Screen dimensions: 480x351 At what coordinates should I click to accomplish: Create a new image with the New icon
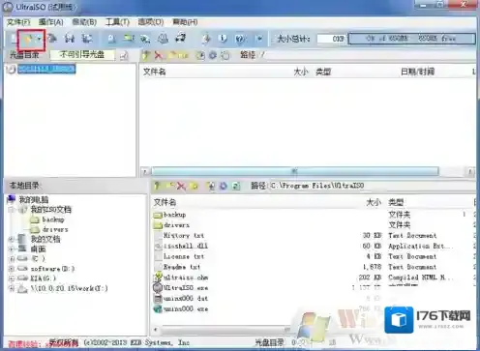14,39
